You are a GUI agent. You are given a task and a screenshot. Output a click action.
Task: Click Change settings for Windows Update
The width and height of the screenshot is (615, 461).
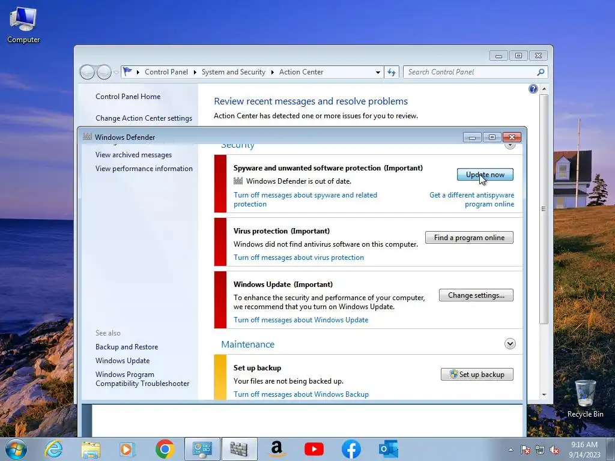(476, 295)
